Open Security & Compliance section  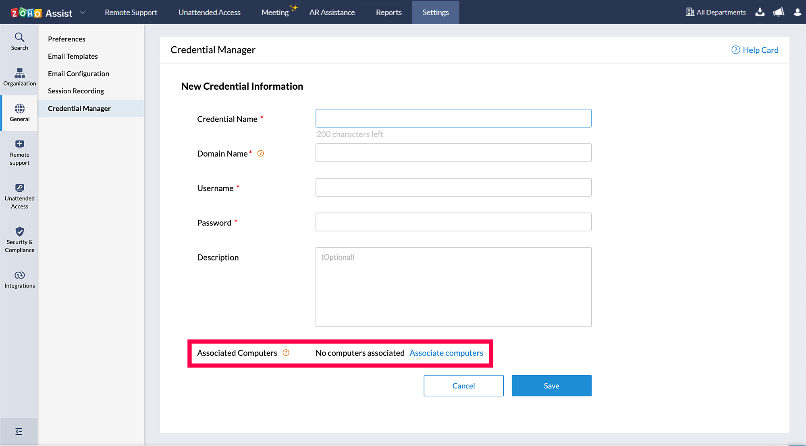coord(19,240)
